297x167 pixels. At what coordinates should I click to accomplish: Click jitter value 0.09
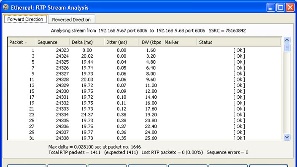click(121, 91)
